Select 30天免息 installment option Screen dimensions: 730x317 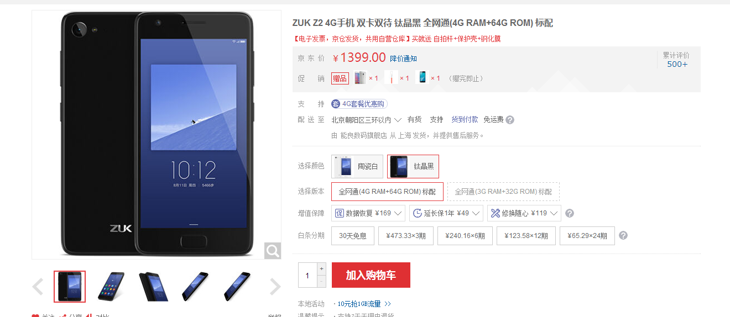353,236
